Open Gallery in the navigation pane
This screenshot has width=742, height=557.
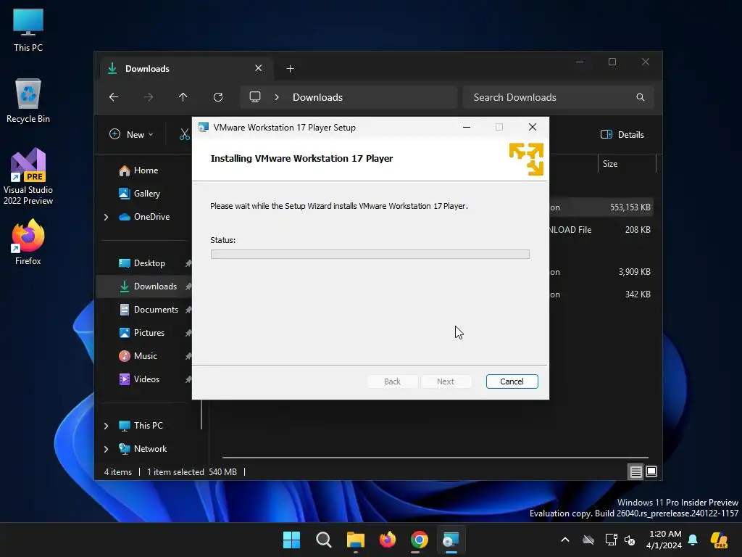(x=146, y=194)
